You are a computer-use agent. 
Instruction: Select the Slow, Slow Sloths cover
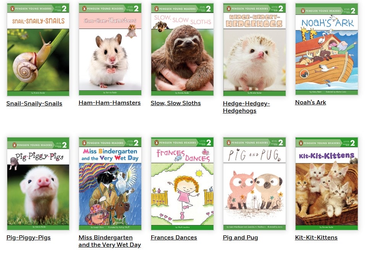pyautogui.click(x=182, y=49)
